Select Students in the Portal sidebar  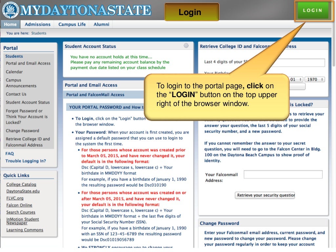coord(14,56)
